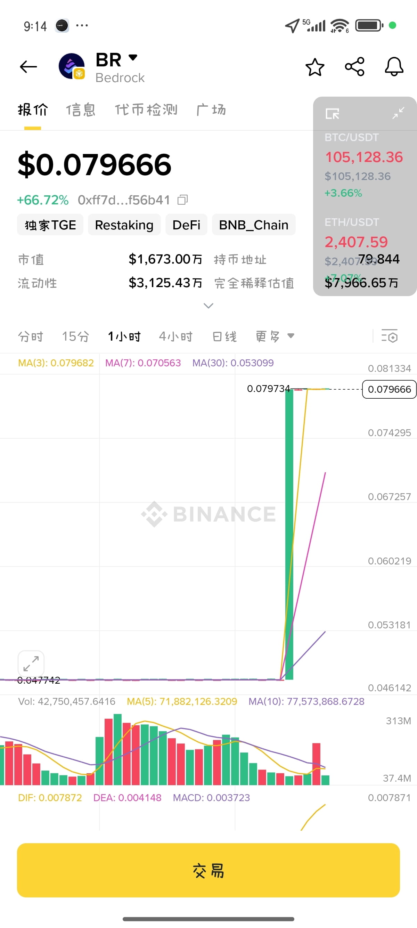The height and width of the screenshot is (928, 417).
Task: Tap the yellow 交易 button
Action: click(x=208, y=870)
